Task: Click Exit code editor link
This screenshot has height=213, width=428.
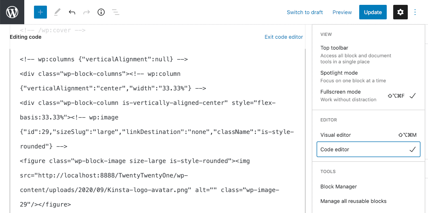Action: [x=284, y=37]
